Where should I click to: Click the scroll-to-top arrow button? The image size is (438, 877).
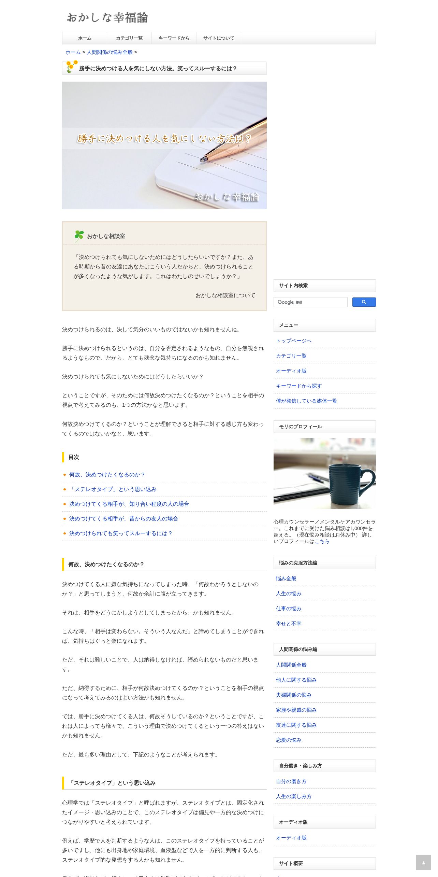click(x=423, y=862)
